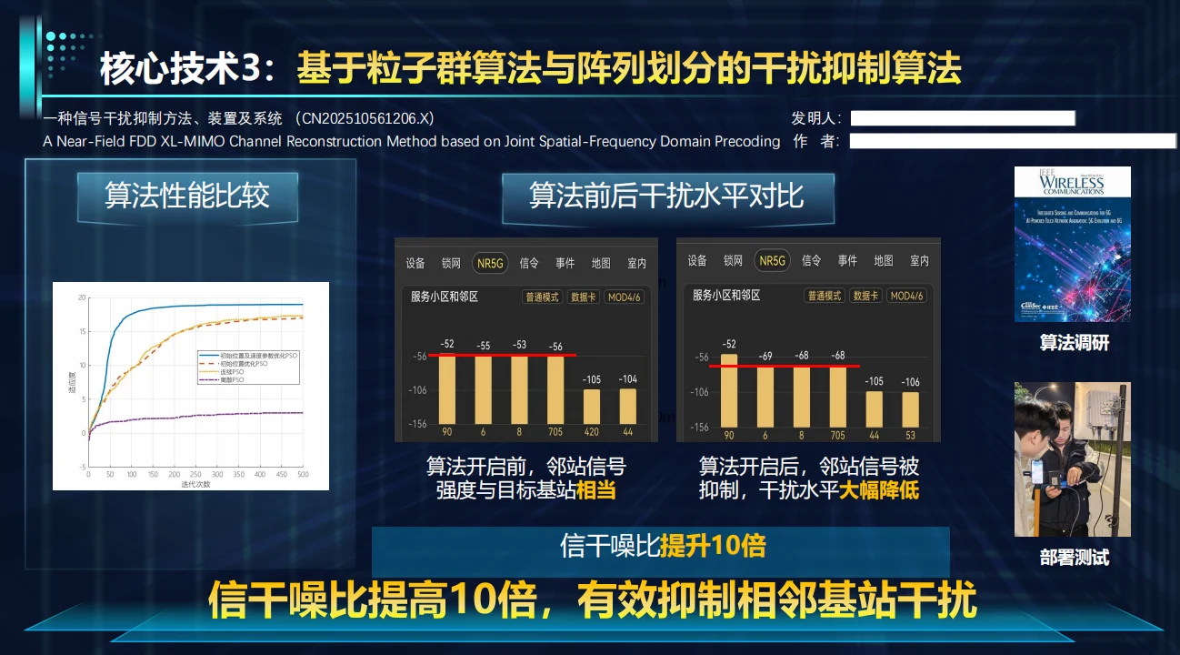Click caption 算法开启后，邻站信号被抑制

click(809, 479)
